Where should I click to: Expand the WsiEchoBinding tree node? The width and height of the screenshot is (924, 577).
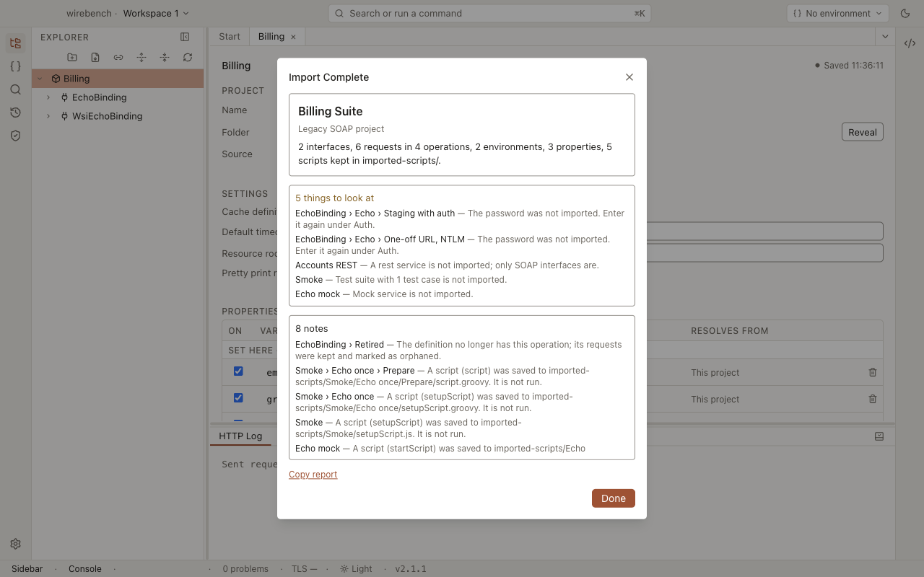(x=48, y=116)
